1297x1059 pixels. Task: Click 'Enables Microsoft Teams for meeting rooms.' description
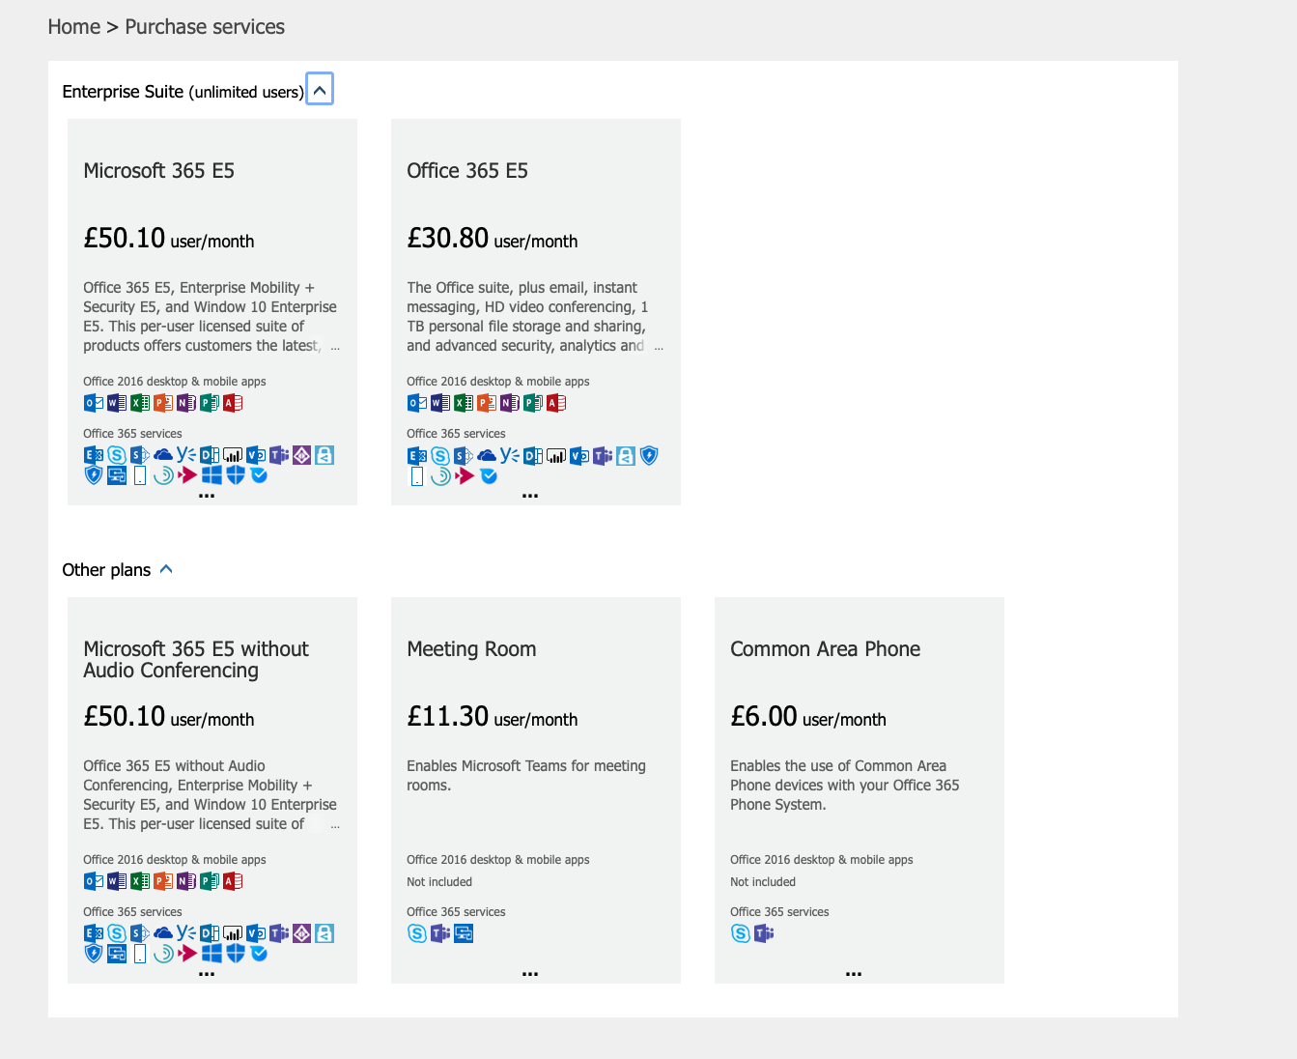point(526,776)
